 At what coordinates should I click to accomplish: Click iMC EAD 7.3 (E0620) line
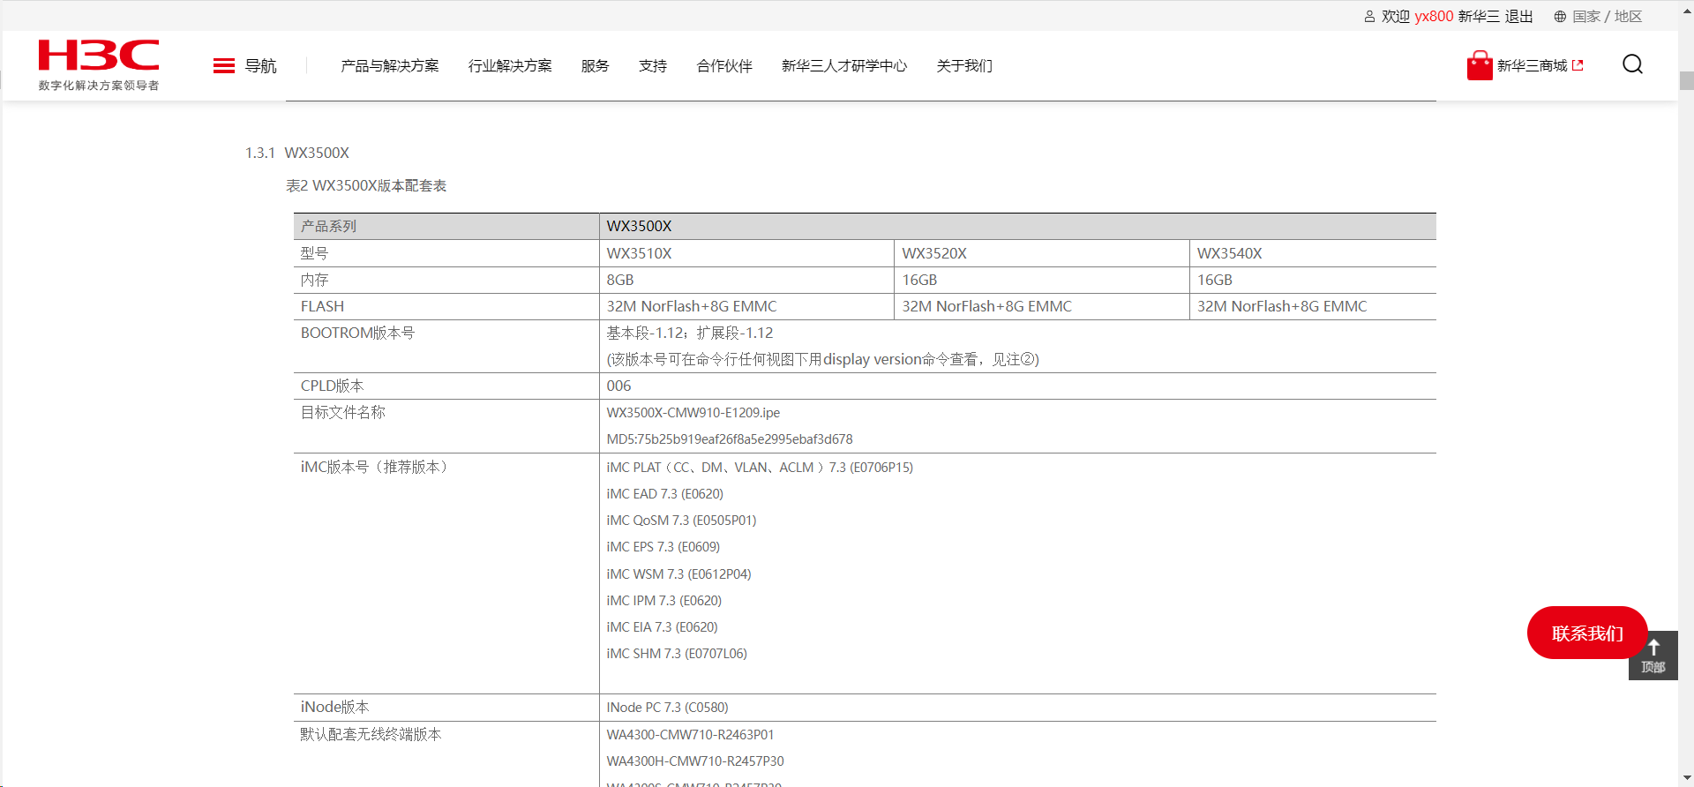coord(665,494)
